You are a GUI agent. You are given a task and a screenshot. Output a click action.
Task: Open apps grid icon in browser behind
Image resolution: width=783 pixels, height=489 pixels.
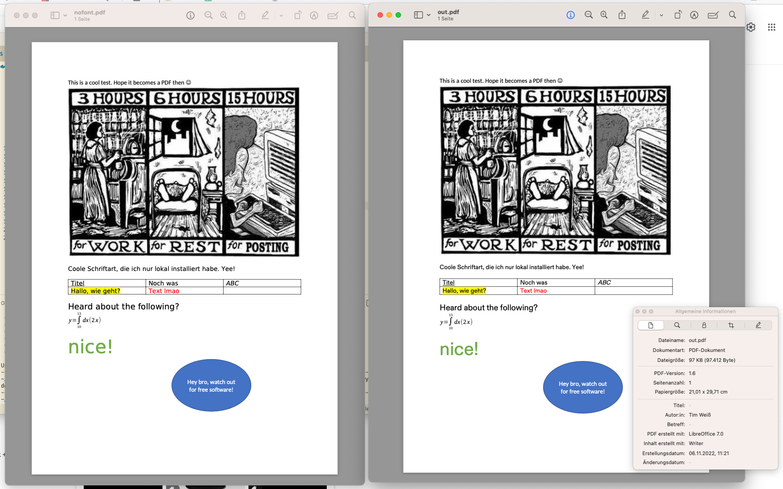[772, 27]
